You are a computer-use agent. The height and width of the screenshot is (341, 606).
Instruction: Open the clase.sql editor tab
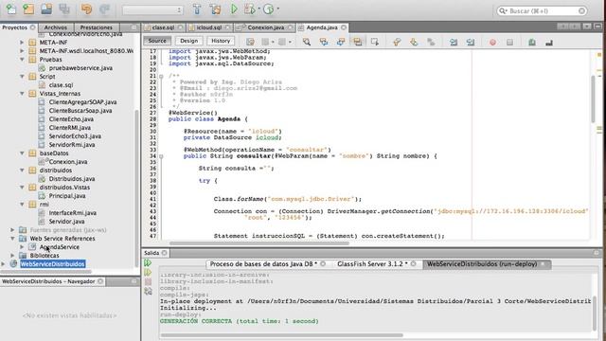coord(163,27)
